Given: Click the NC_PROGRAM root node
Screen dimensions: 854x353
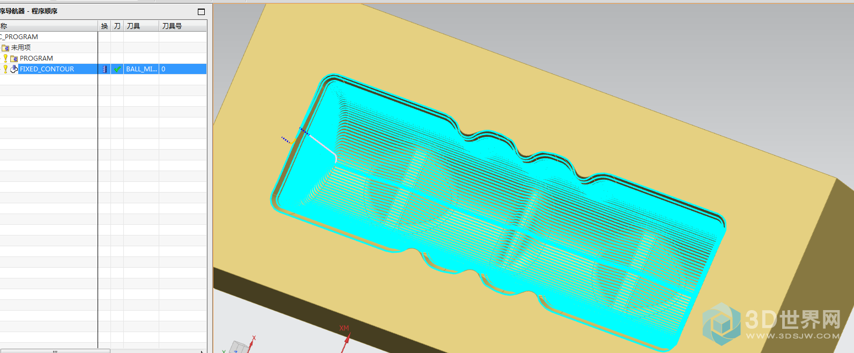Looking at the screenshot, I should pos(19,36).
